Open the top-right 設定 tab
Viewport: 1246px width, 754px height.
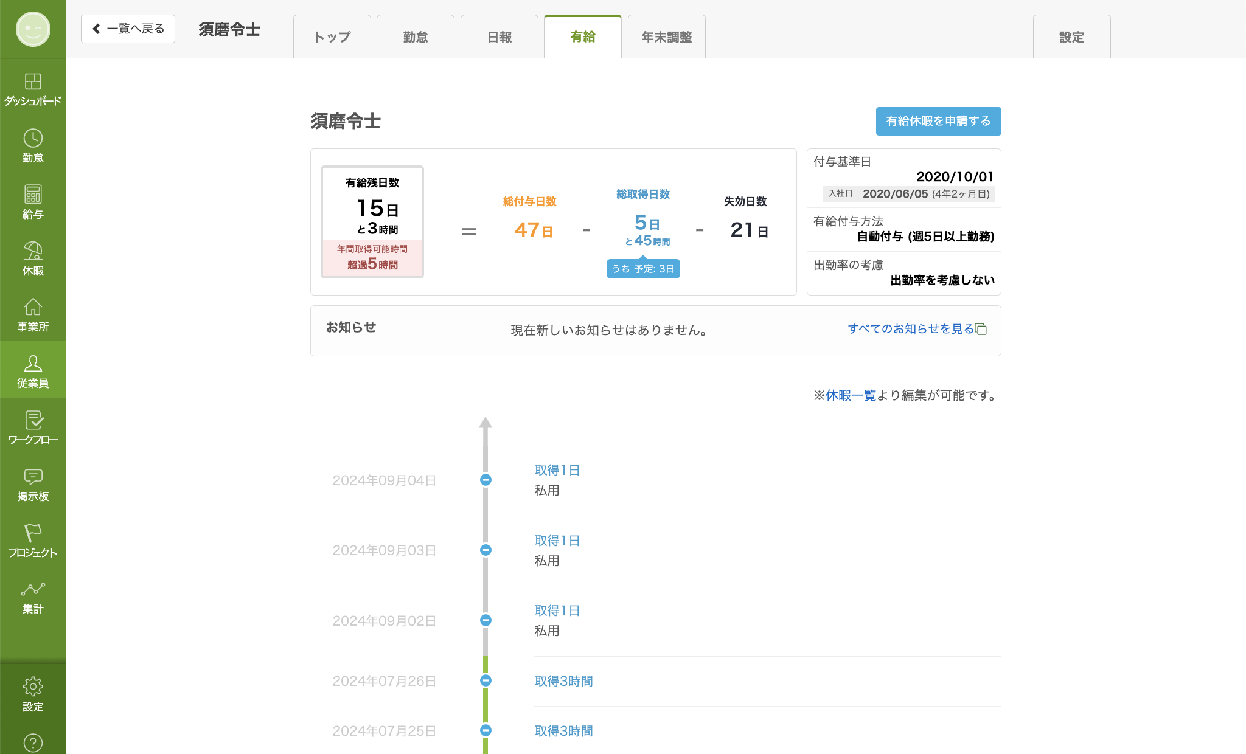pyautogui.click(x=1072, y=37)
